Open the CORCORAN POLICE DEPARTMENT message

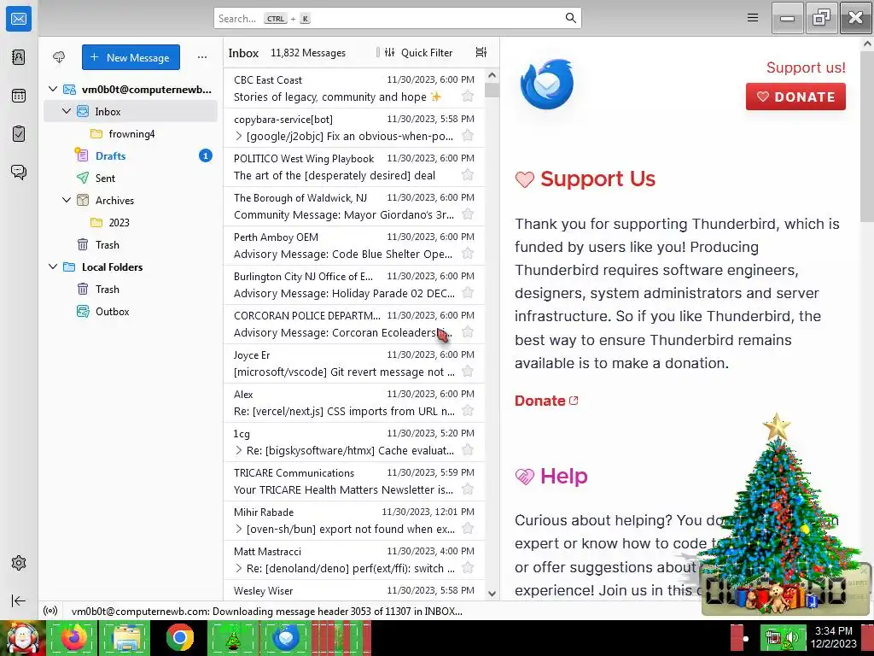pos(354,324)
